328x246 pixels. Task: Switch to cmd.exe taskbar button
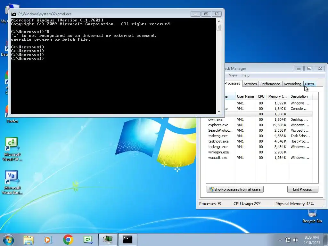[127, 240]
